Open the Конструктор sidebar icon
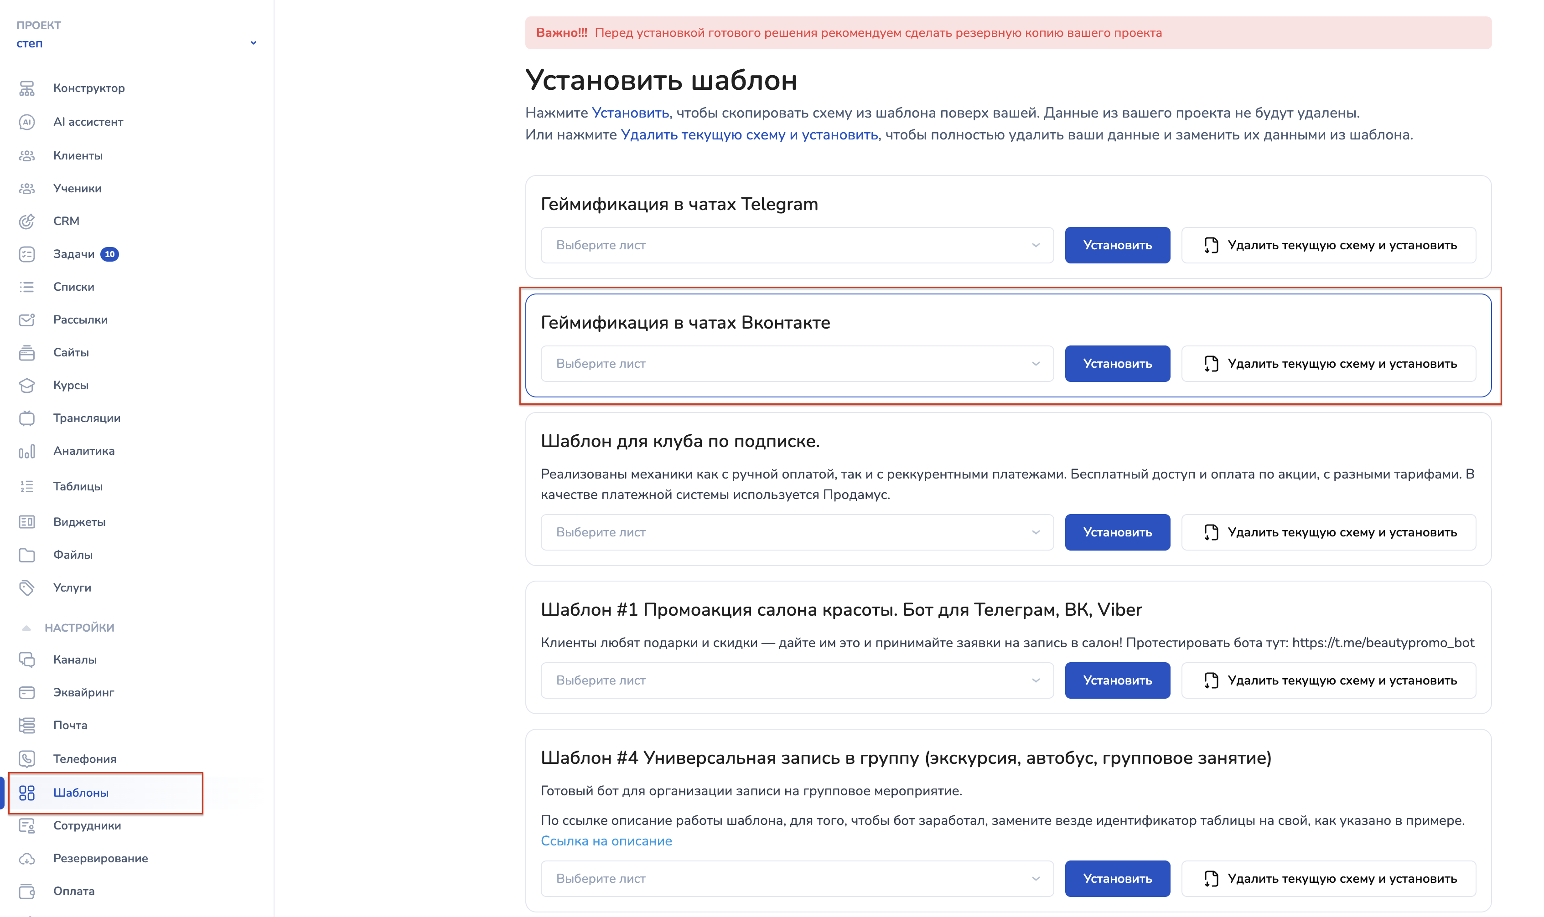This screenshot has width=1544, height=917. [26, 88]
